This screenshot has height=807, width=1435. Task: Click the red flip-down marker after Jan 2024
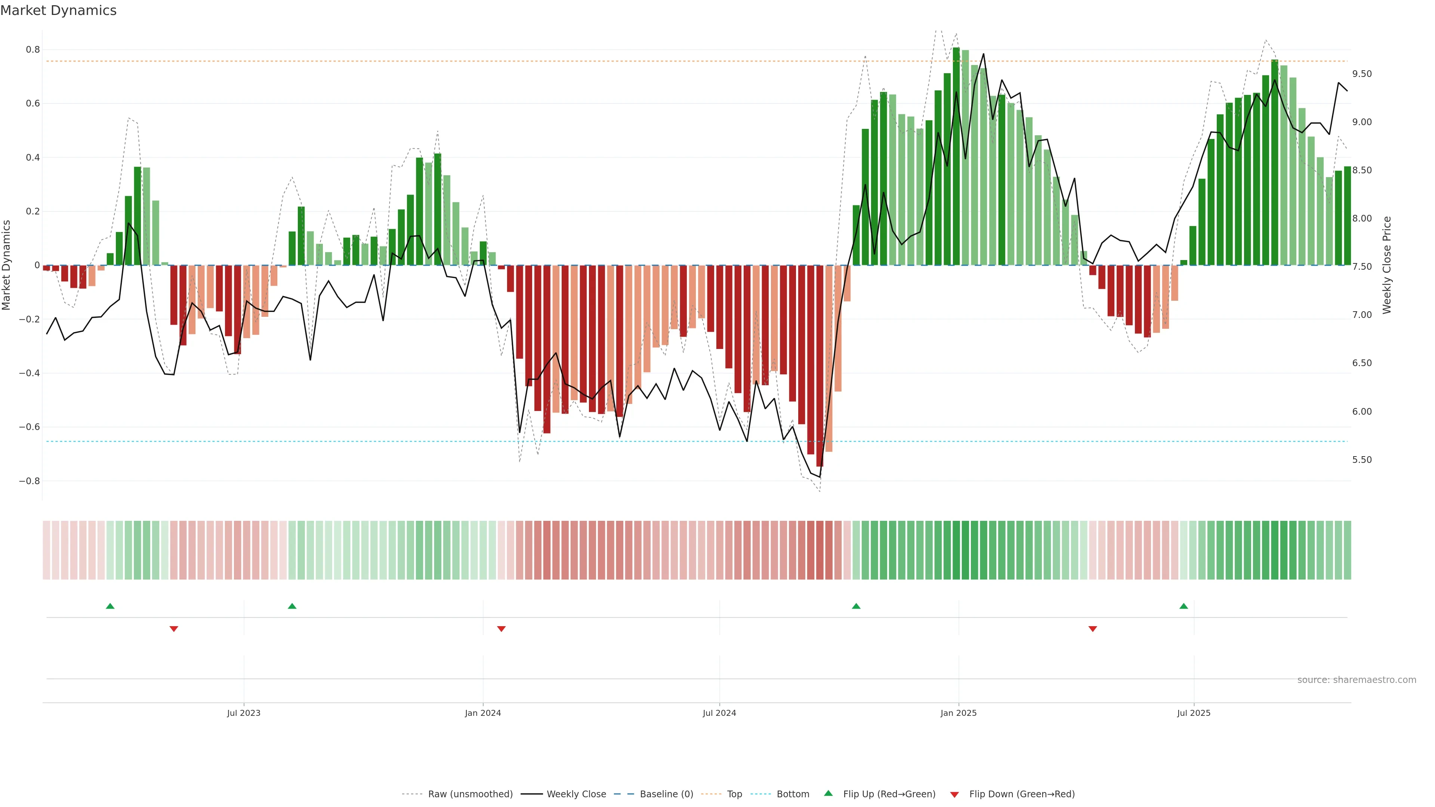pyautogui.click(x=502, y=629)
